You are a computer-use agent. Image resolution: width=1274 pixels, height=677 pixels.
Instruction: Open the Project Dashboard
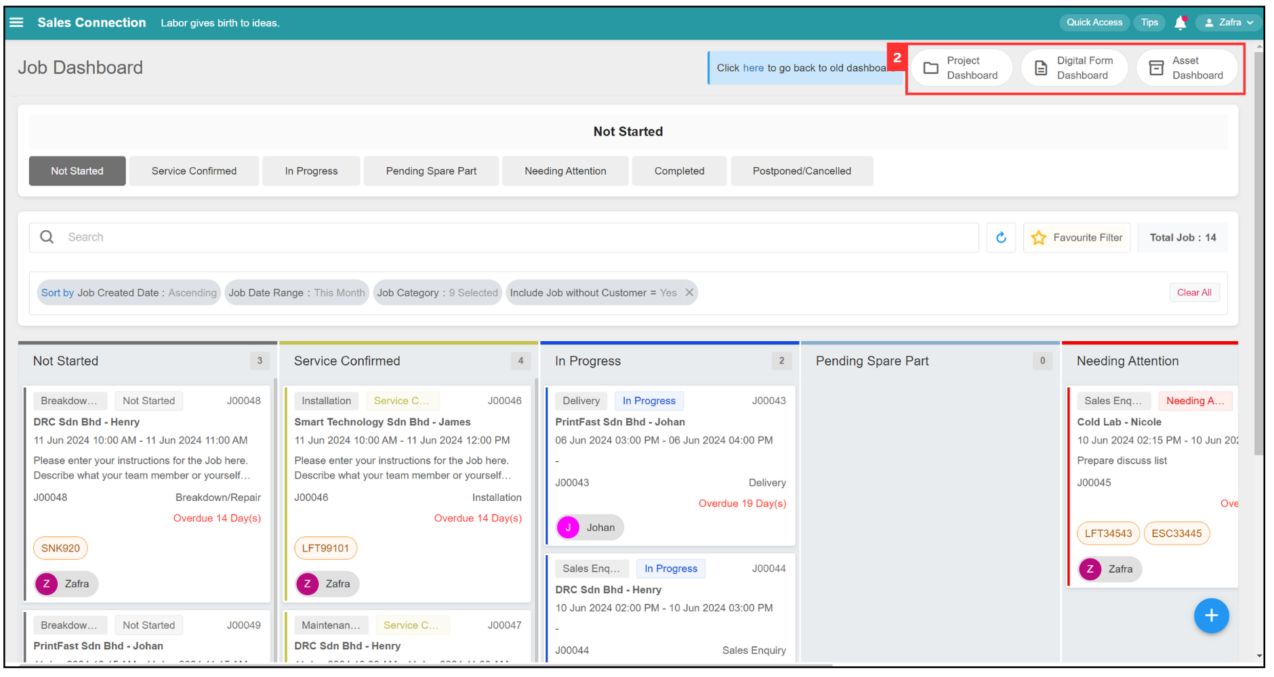[x=961, y=68]
